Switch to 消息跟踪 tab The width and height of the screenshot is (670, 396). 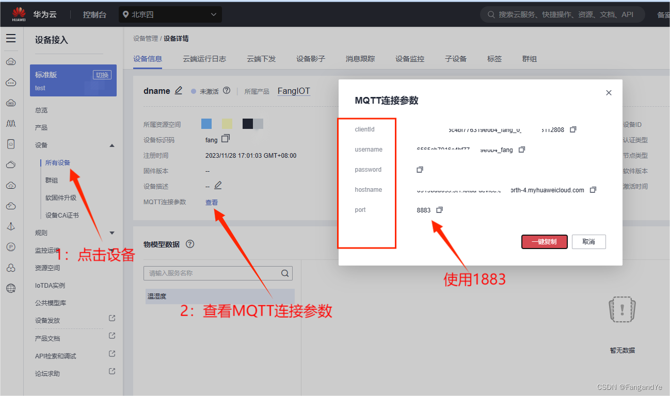click(x=360, y=59)
